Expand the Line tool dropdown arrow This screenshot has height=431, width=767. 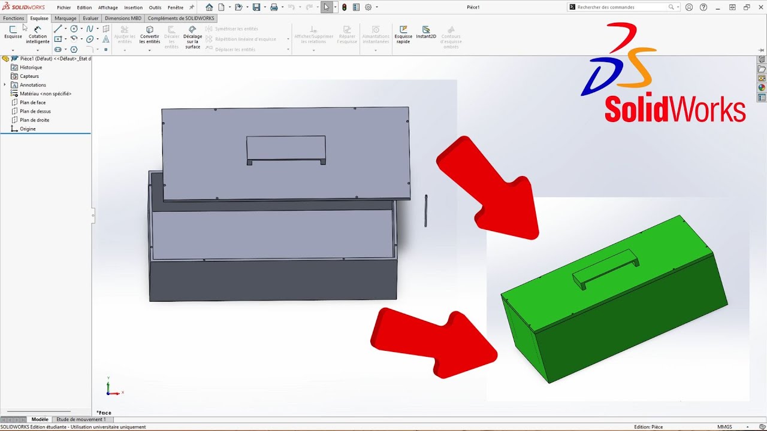point(65,29)
